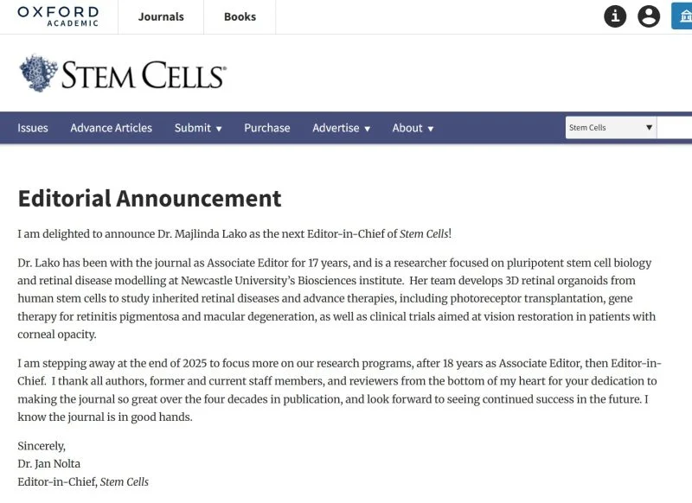Image resolution: width=692 pixels, height=503 pixels.
Task: Select the Oxford Academic logo
Action: point(59,16)
